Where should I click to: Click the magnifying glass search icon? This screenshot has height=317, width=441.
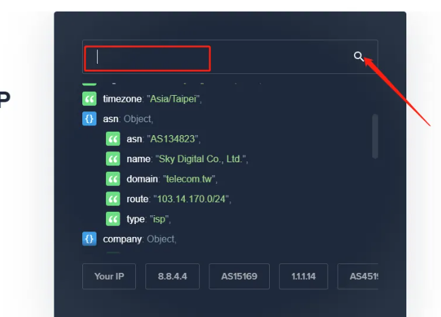359,56
